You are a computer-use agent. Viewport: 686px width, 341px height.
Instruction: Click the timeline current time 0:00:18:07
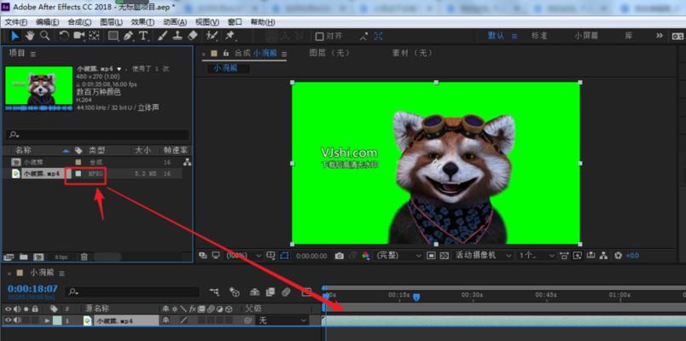pyautogui.click(x=32, y=288)
